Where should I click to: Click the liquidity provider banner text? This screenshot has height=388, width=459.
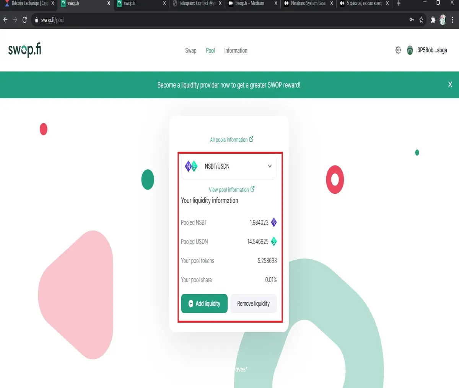pyautogui.click(x=229, y=85)
